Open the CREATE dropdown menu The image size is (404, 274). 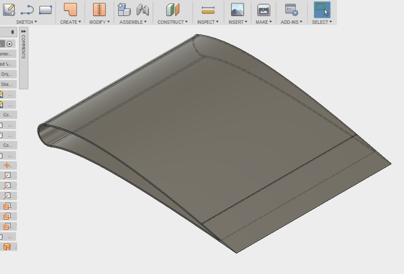tap(70, 22)
